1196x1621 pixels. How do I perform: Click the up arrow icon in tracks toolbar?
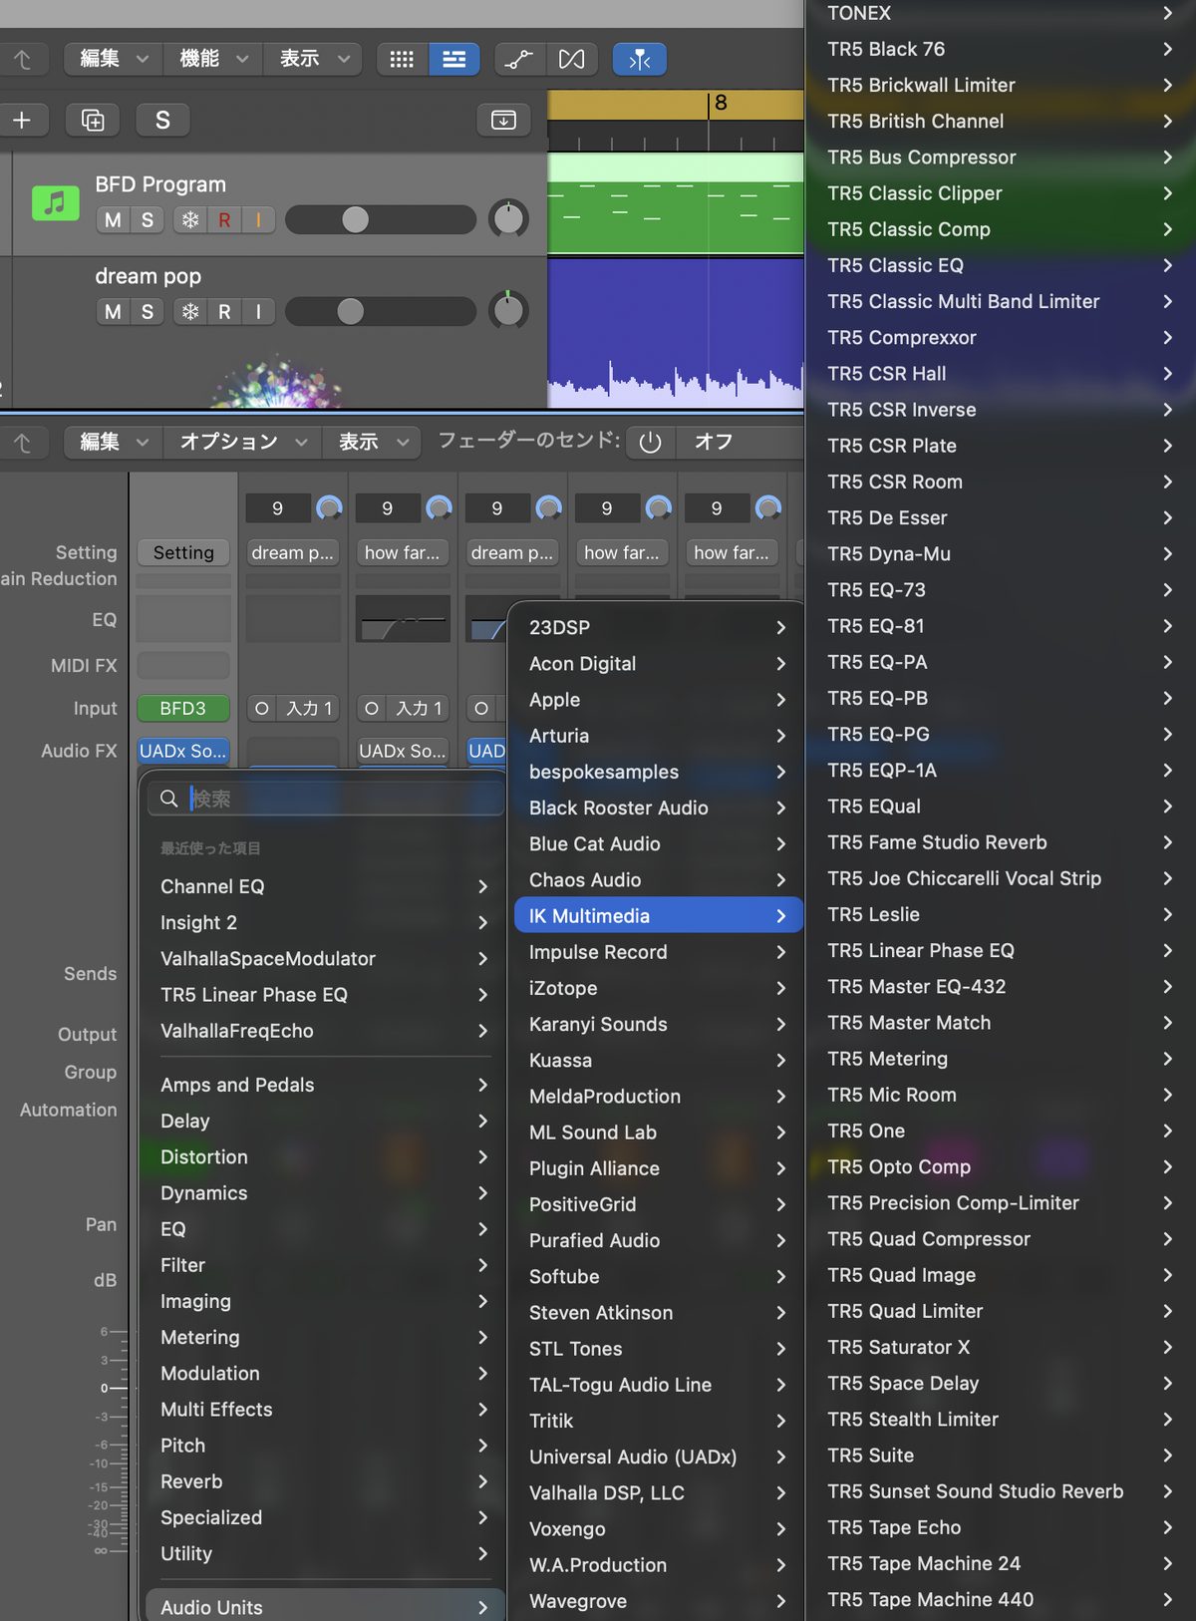coord(22,60)
